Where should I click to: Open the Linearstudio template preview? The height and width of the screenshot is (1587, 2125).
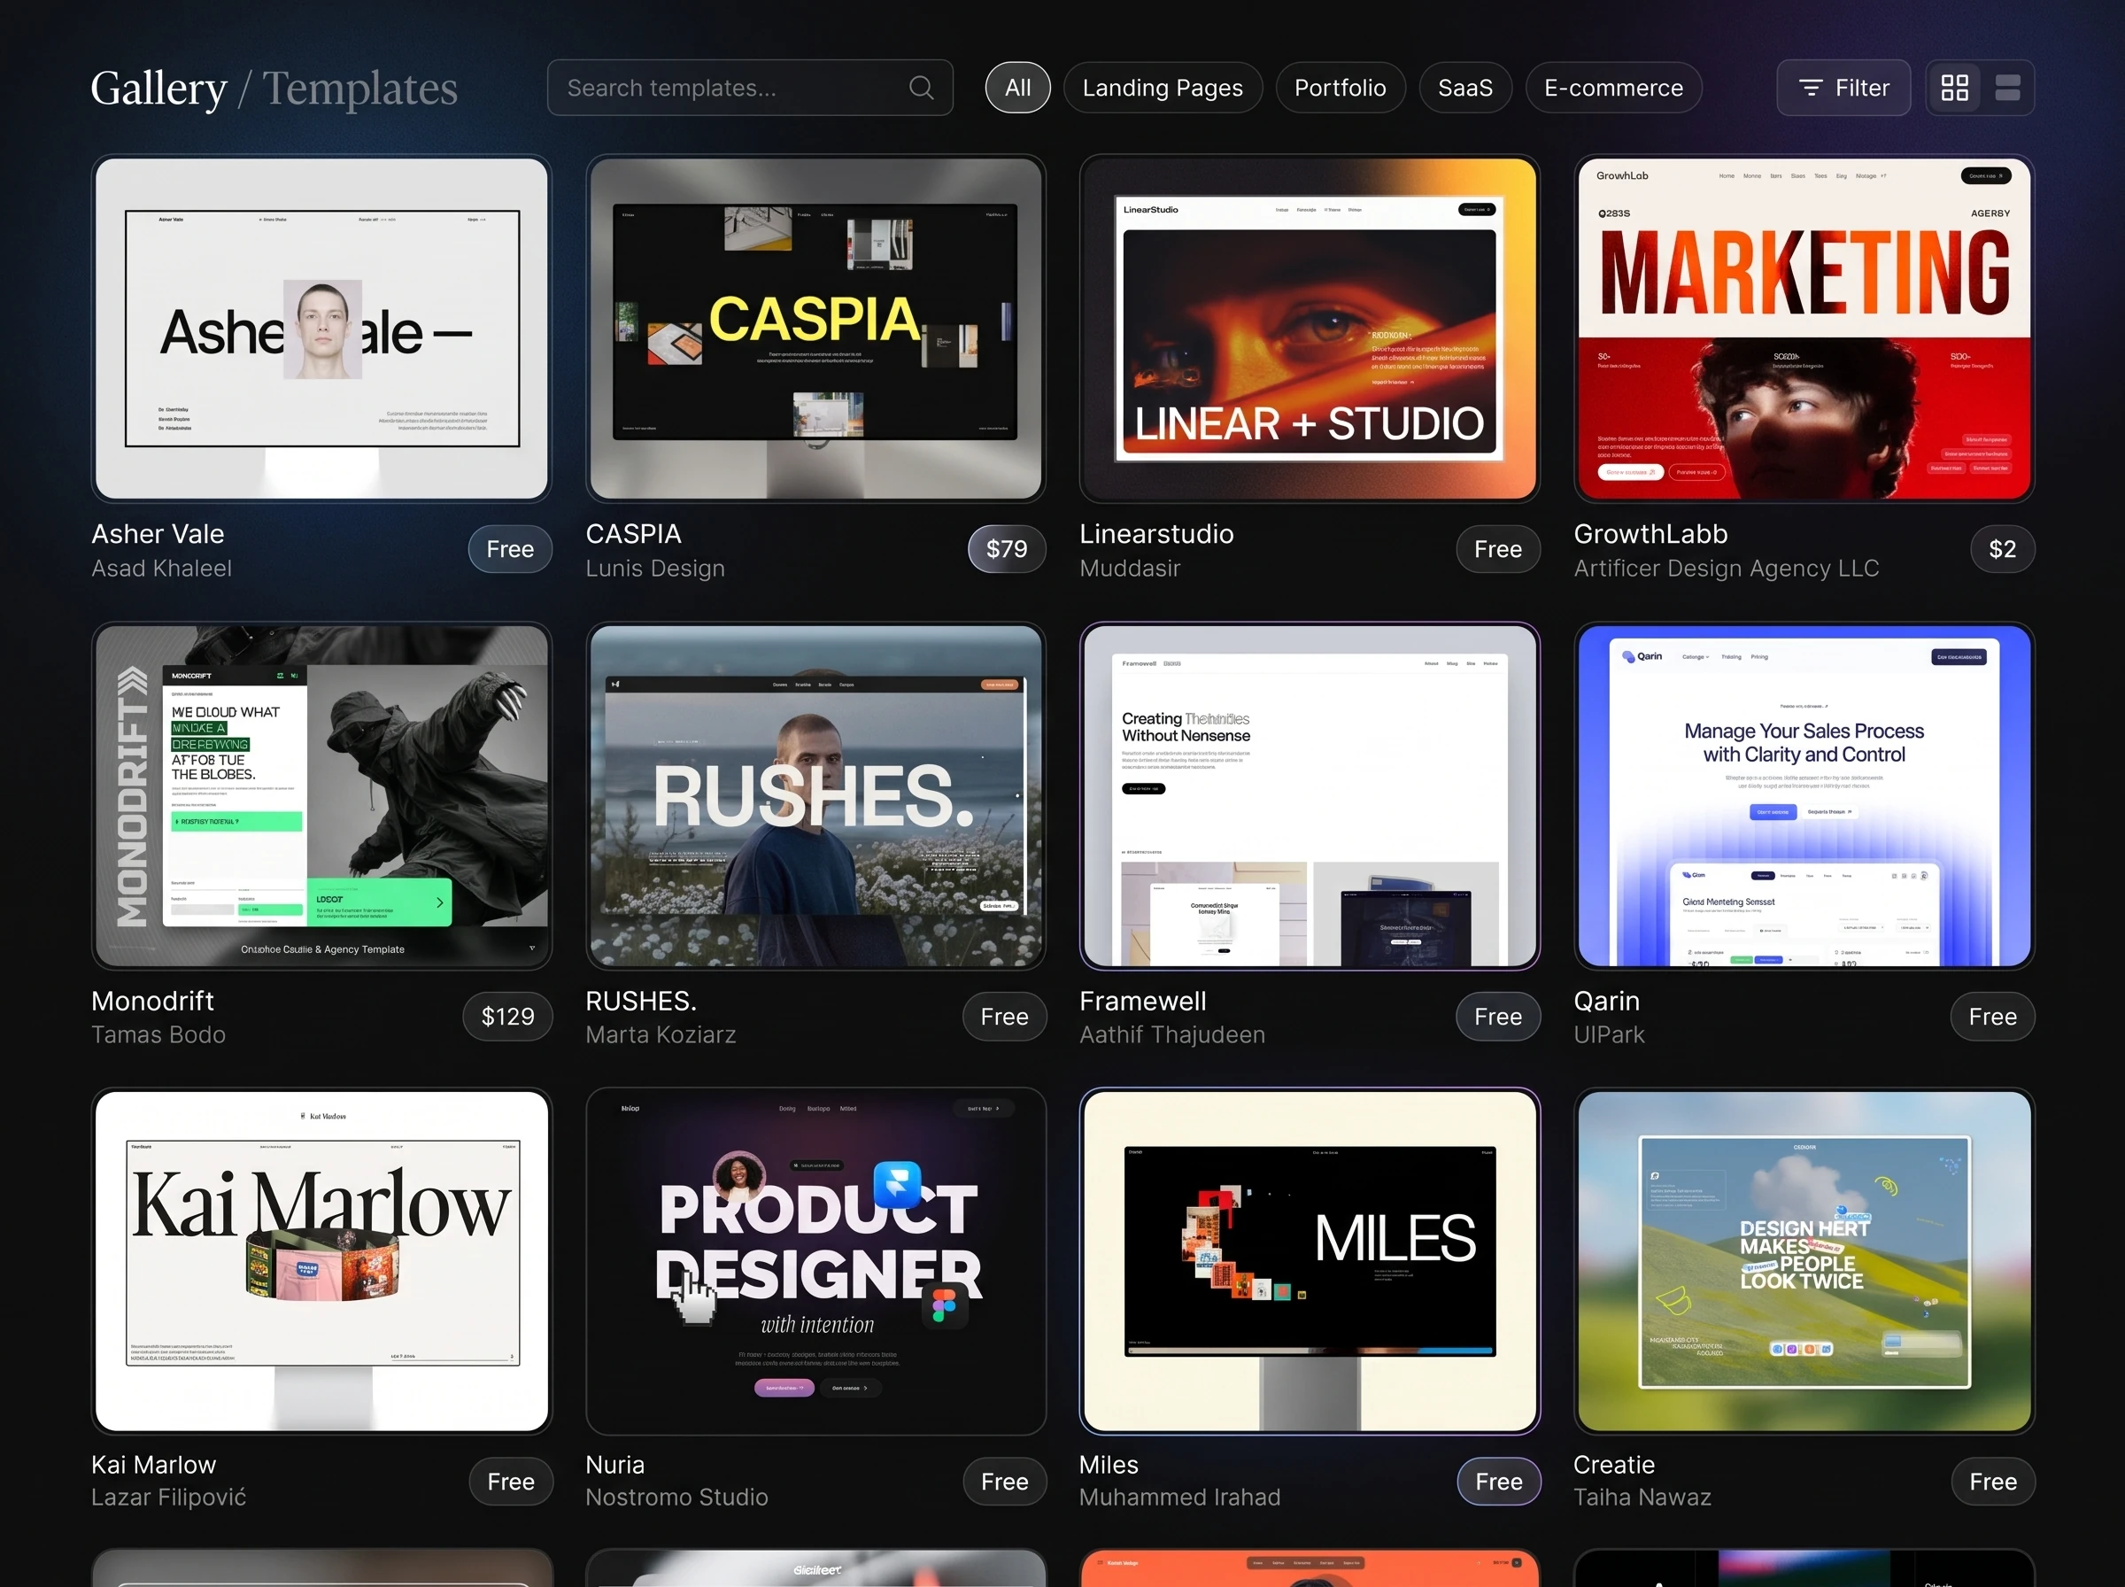[x=1310, y=329]
